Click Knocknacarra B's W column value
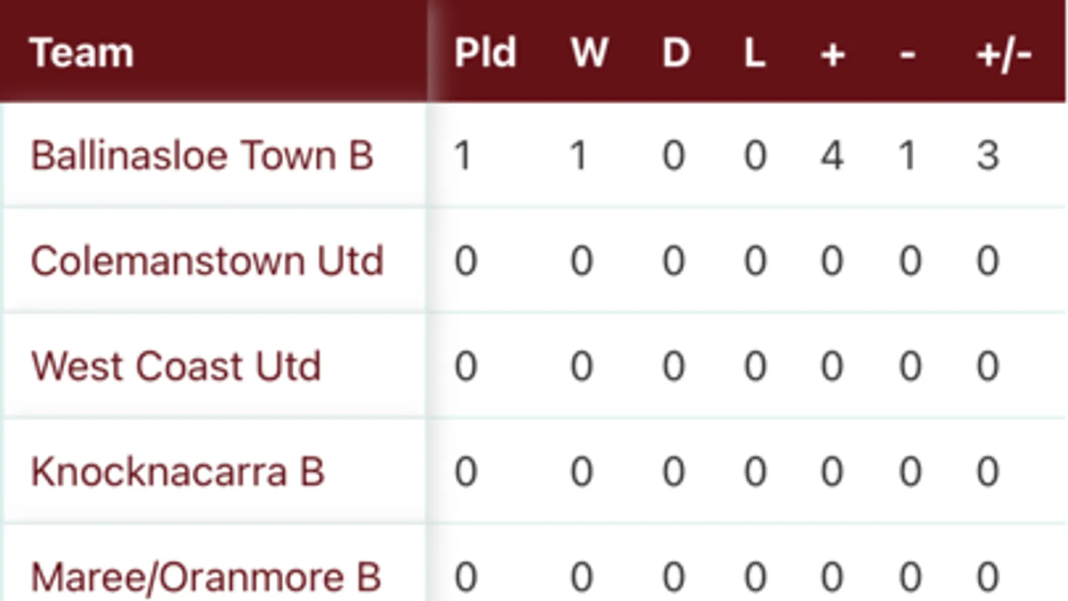Viewport: 1068px width, 601px height. coord(581,471)
